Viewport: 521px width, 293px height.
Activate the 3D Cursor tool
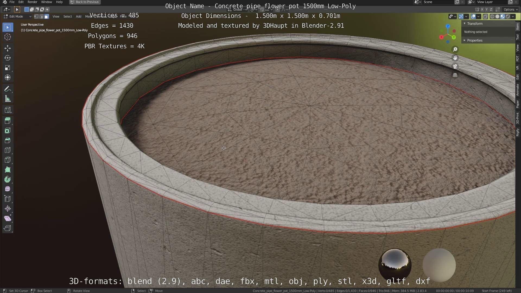8,37
